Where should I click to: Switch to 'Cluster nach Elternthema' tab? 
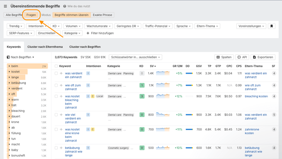(x=45, y=47)
